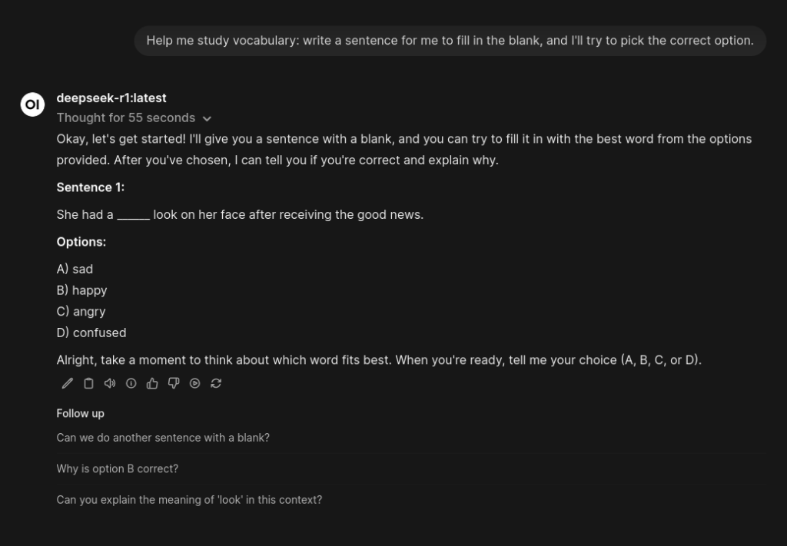Regenerate the assistant's response
The height and width of the screenshot is (546, 787).
[216, 382]
